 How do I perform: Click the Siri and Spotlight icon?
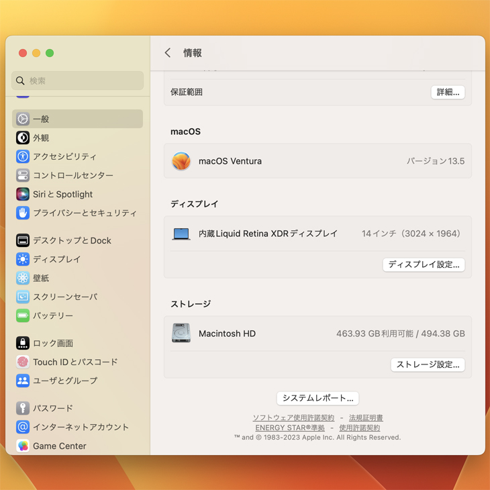tap(23, 194)
